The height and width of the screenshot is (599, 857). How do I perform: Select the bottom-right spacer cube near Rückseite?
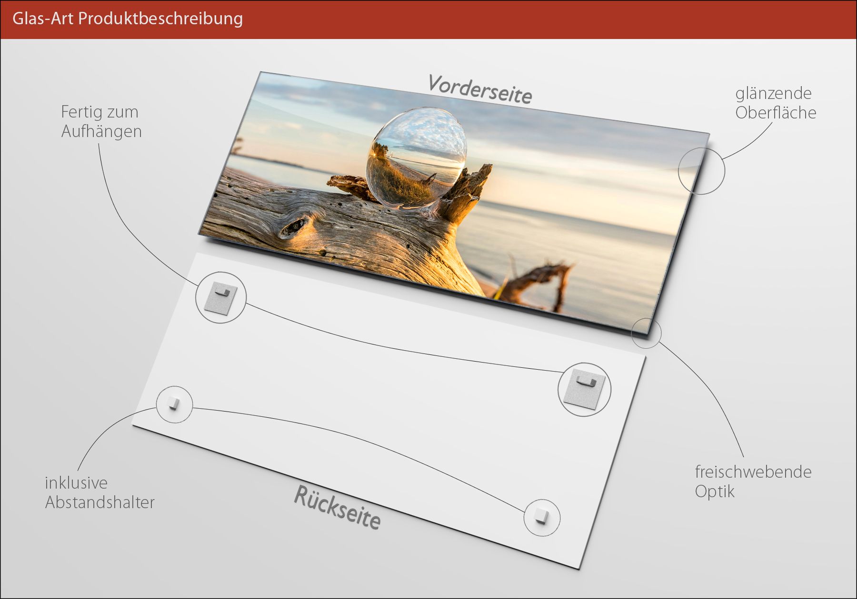point(541,517)
